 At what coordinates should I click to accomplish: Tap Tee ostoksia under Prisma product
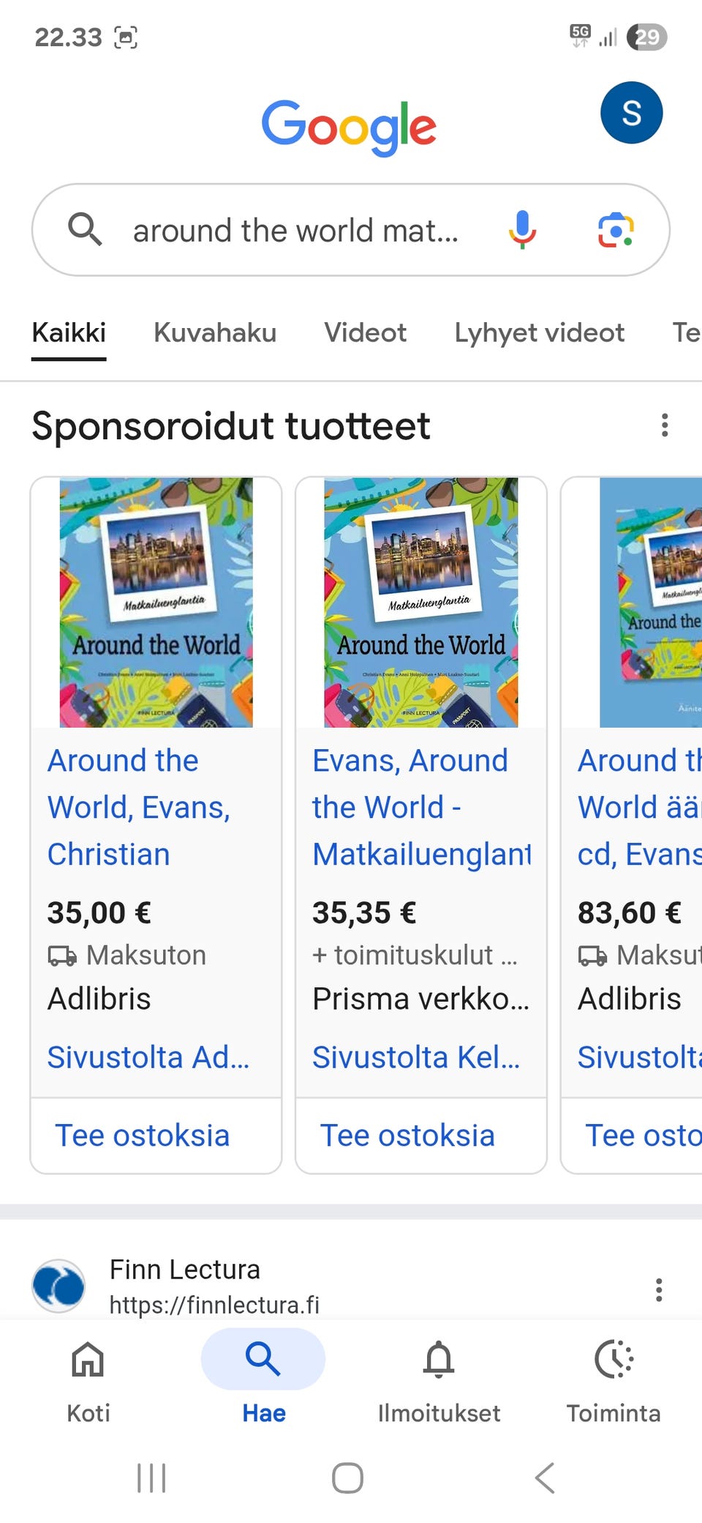coord(407,1136)
